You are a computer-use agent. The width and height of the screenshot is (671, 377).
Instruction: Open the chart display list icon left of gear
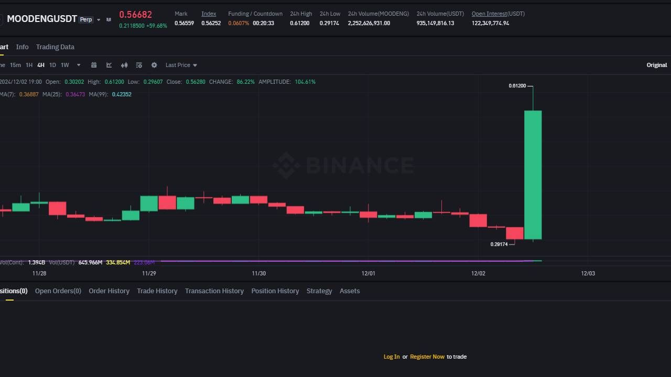139,65
